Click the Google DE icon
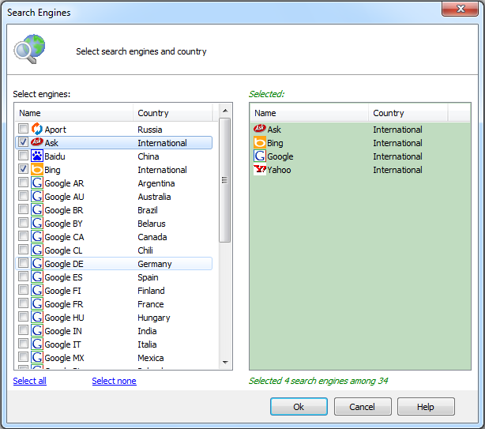 point(37,264)
